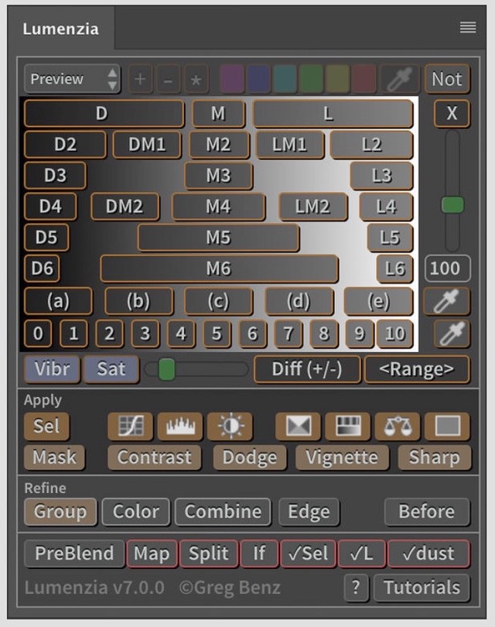The height and width of the screenshot is (627, 495).
Task: Click the Dodge button
Action: [250, 457]
